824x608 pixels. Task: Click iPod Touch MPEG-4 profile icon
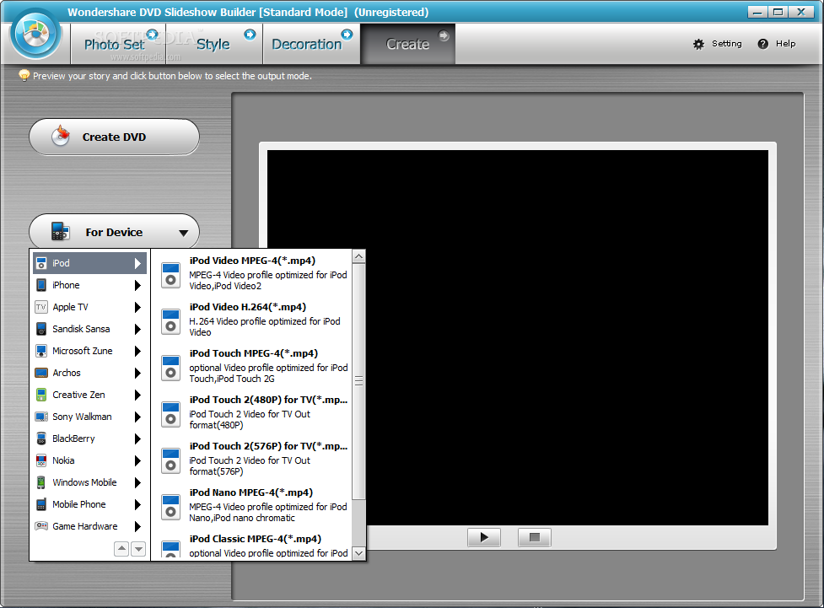(x=170, y=368)
